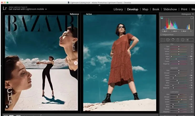This screenshot has width=195, height=116.
Task: Adjust the Saturation Red slider
Action: 179,70
